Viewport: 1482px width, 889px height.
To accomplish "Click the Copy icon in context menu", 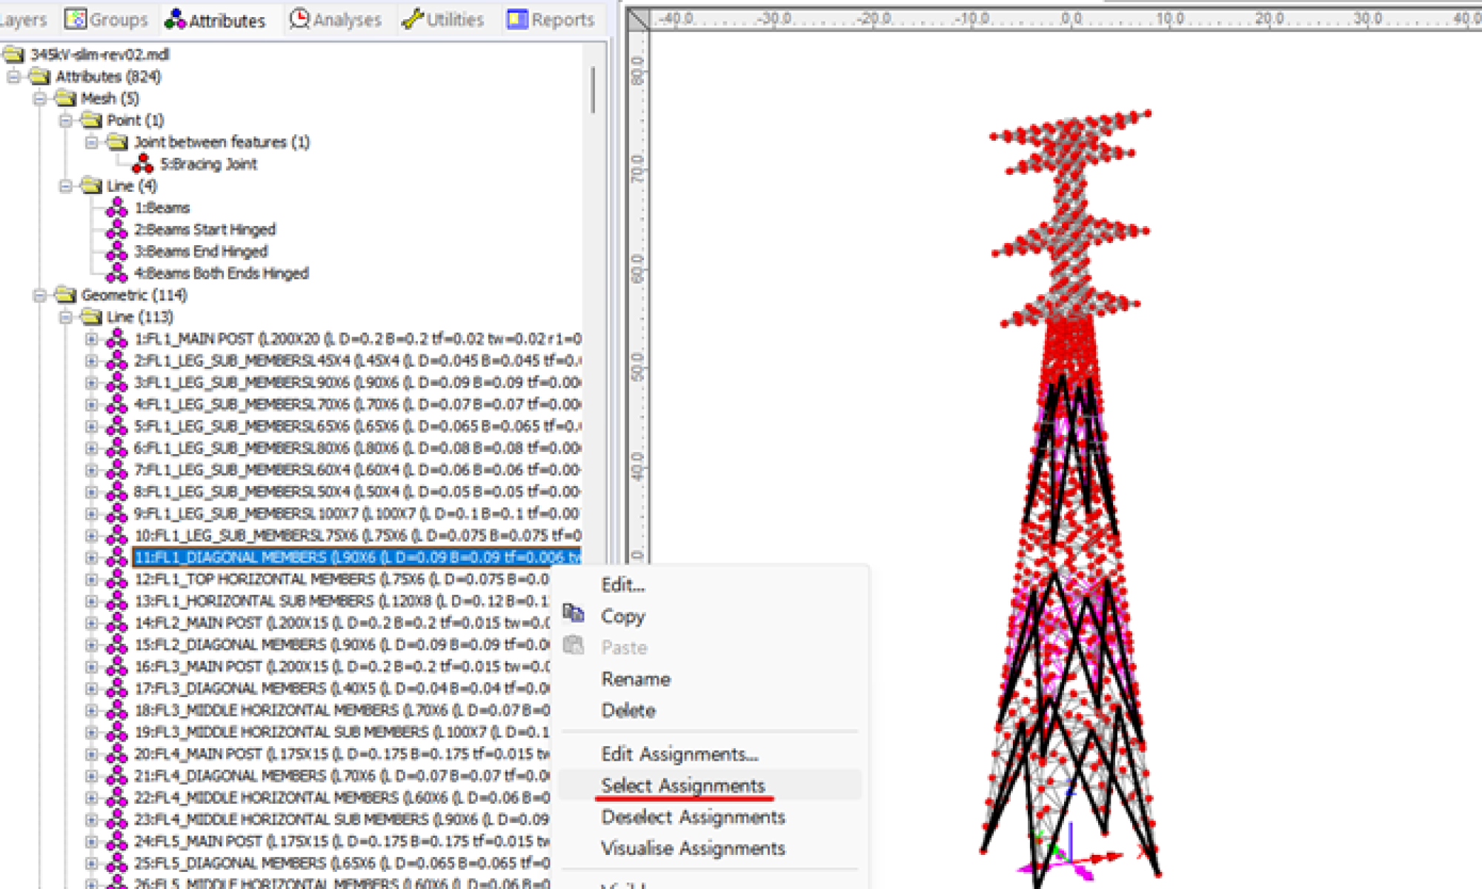I will [x=573, y=614].
